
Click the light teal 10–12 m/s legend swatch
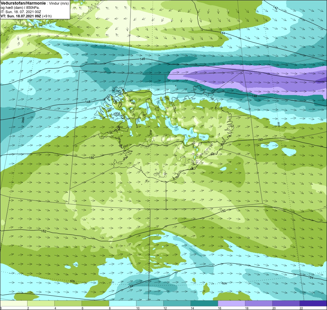pyautogui.click(x=150, y=303)
